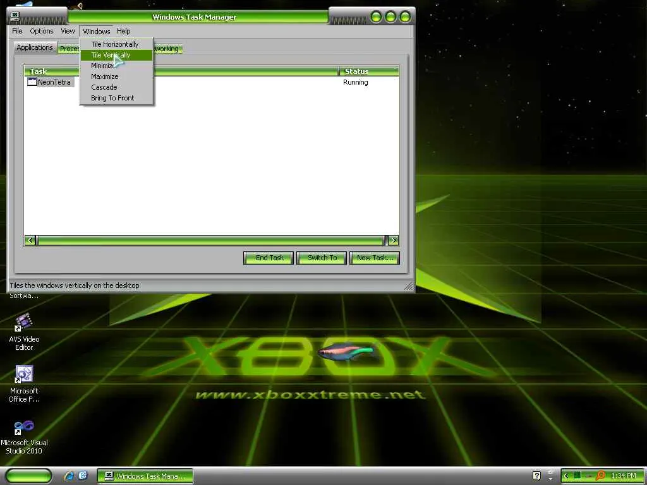Select Maximize in the Windows menu
647x485 pixels.
click(x=116, y=76)
